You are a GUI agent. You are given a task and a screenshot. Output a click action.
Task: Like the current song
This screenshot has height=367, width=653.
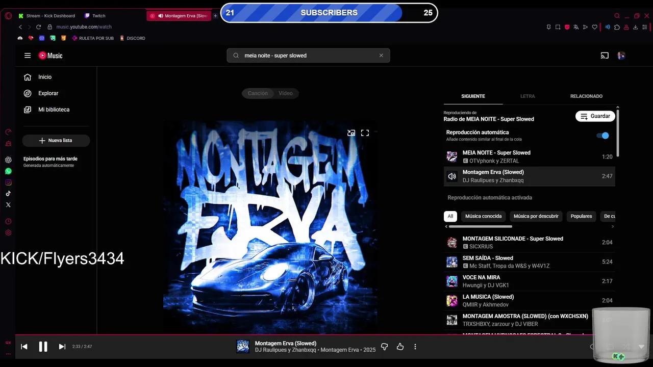point(400,347)
